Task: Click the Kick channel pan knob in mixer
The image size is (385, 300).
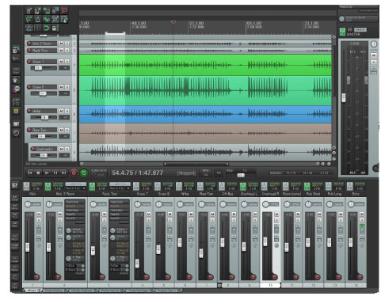Action: tap(28, 204)
